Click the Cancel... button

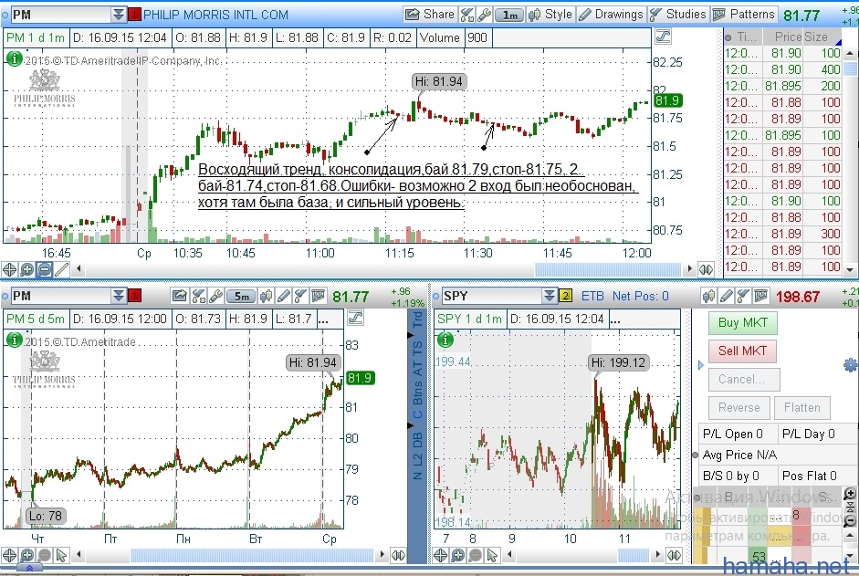tap(744, 379)
